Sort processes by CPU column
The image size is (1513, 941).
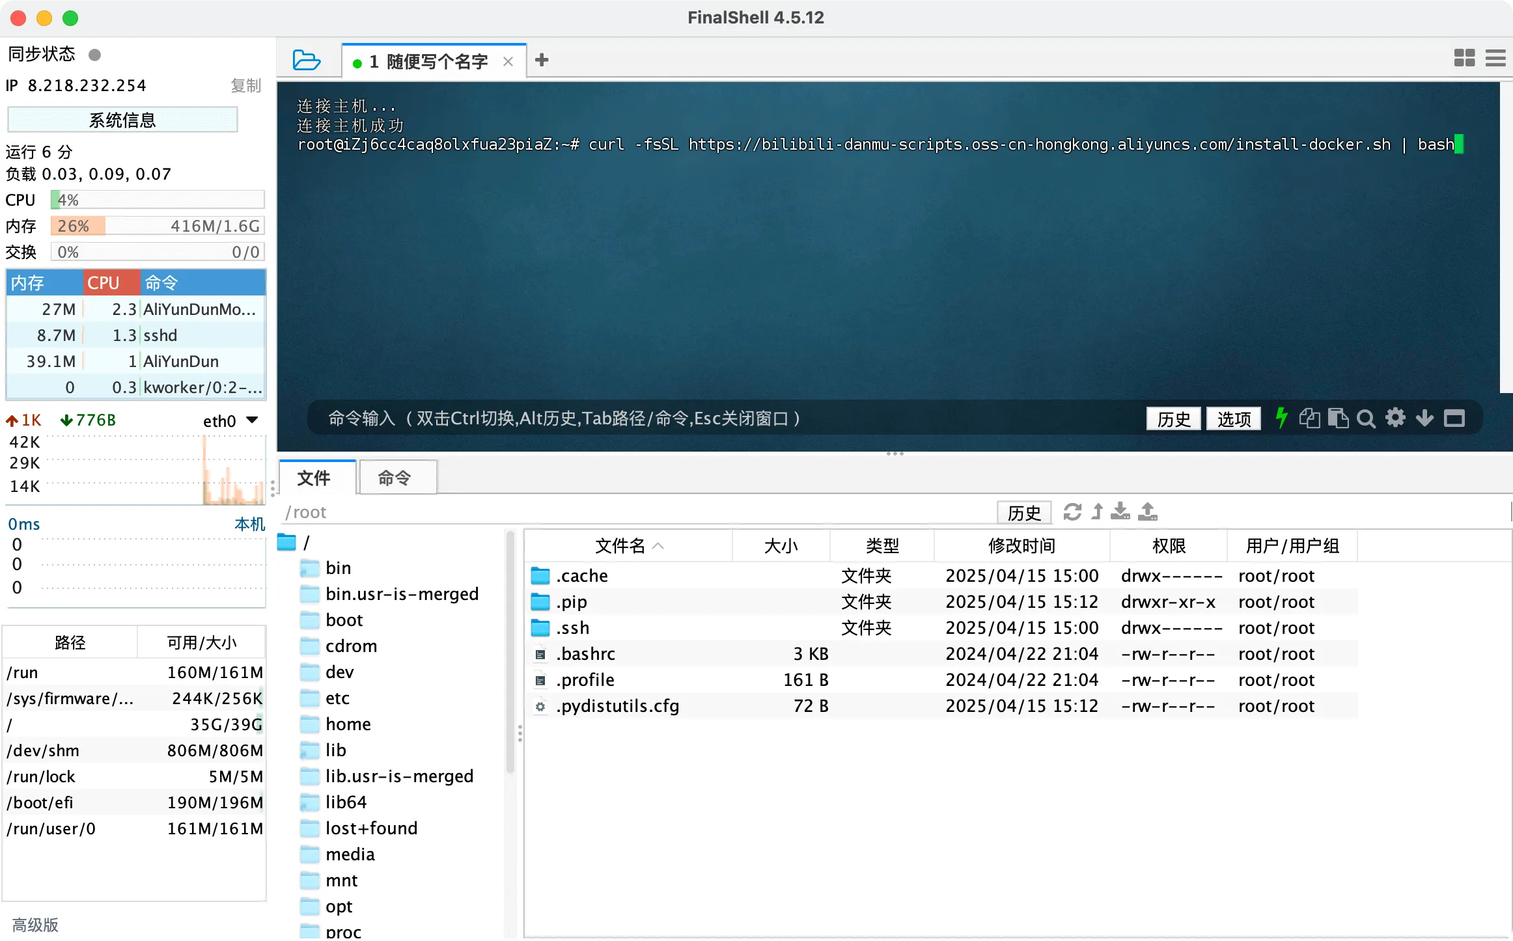[x=111, y=283]
